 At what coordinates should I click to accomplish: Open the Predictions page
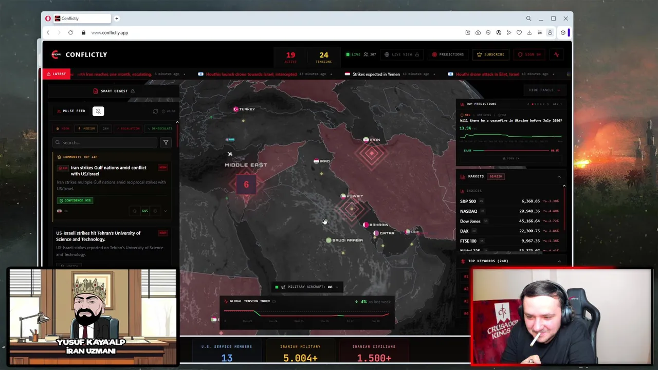[x=448, y=54]
